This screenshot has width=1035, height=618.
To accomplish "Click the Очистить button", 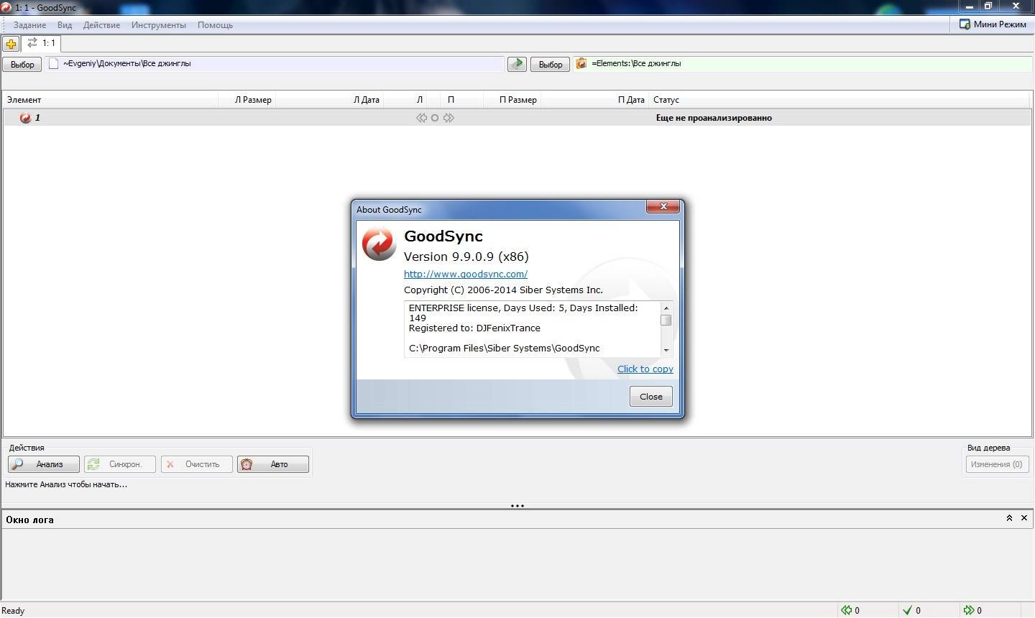I will click(x=197, y=464).
